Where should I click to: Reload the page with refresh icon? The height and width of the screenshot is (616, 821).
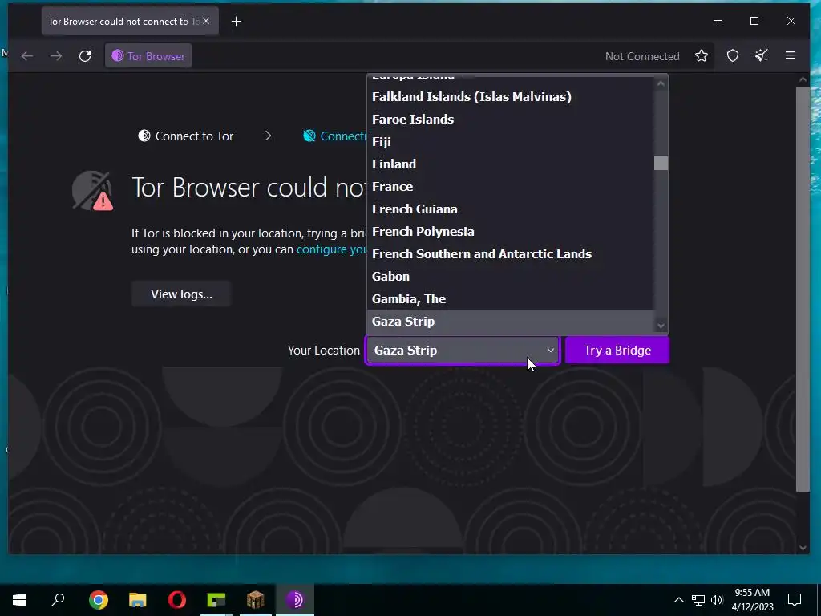coord(85,56)
